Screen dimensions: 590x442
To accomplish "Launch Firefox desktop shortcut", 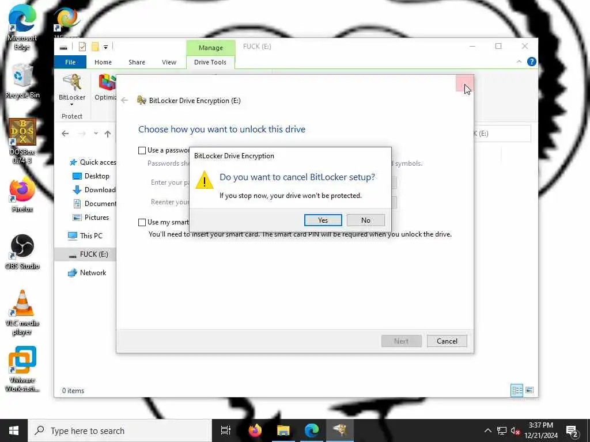I will click(22, 196).
